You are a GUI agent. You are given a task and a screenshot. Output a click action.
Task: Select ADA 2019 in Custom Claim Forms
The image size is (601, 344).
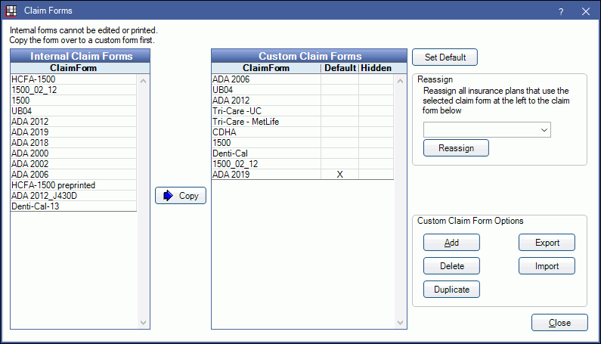302,175
